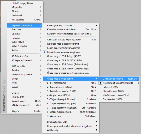This screenshot has width=141, height=134.
Task: Select Dupla méret (200%) in frame submenu
Action: coord(119,99)
